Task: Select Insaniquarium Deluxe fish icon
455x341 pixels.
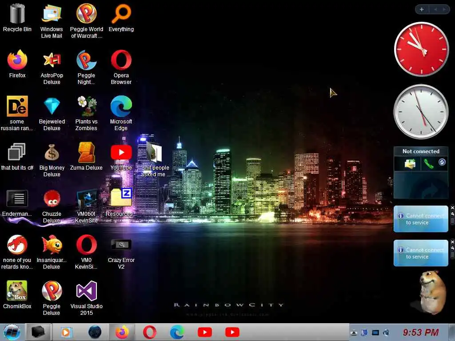Action: coord(52,252)
